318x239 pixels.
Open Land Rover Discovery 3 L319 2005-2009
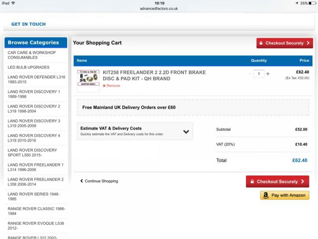(x=36, y=123)
